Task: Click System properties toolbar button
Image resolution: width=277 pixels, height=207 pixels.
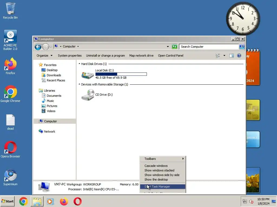Action: coord(70,56)
